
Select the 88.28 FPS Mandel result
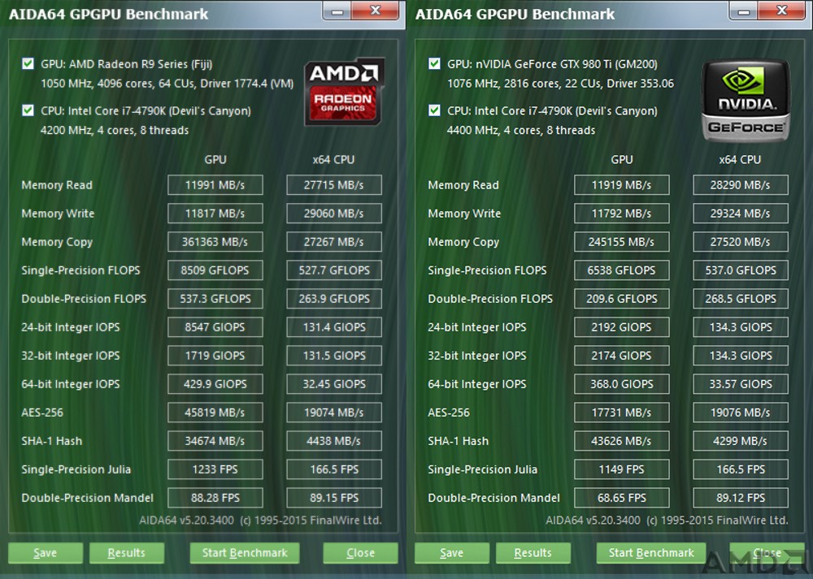[x=215, y=499]
